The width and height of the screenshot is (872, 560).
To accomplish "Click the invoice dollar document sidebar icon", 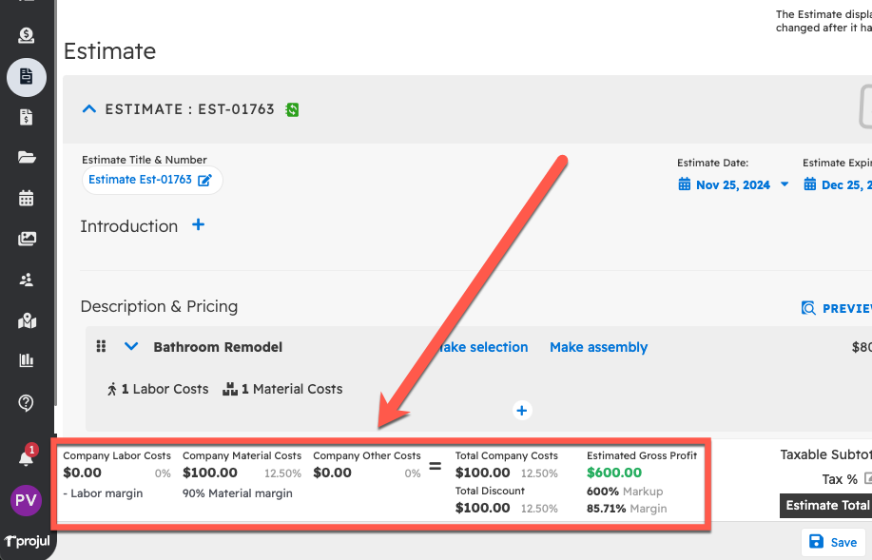I will point(27,117).
